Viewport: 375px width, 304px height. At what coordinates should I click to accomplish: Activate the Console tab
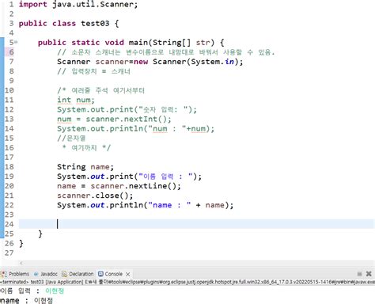coord(113,274)
